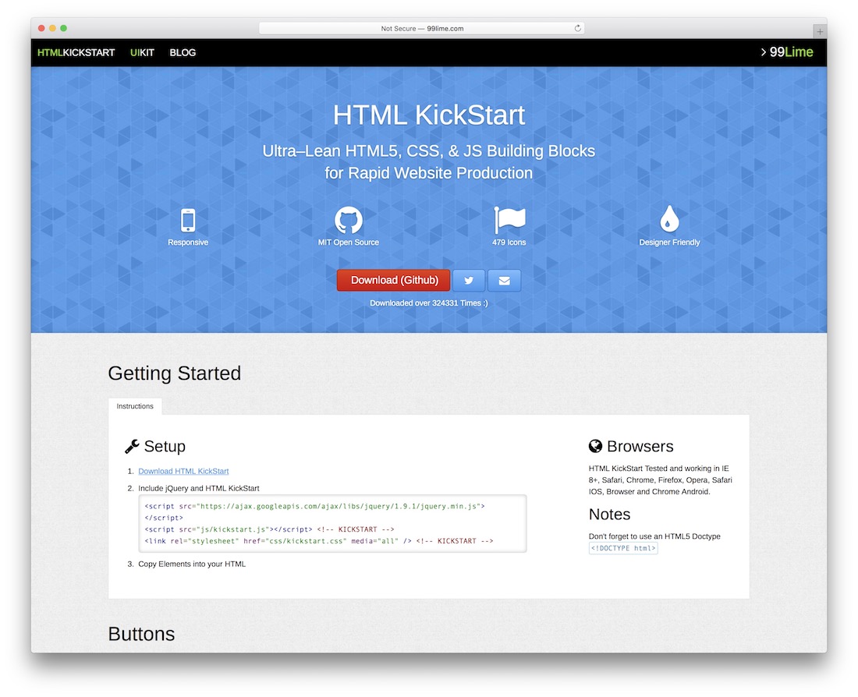This screenshot has width=858, height=697.
Task: Share via the Twitter bird button
Action: point(469,281)
